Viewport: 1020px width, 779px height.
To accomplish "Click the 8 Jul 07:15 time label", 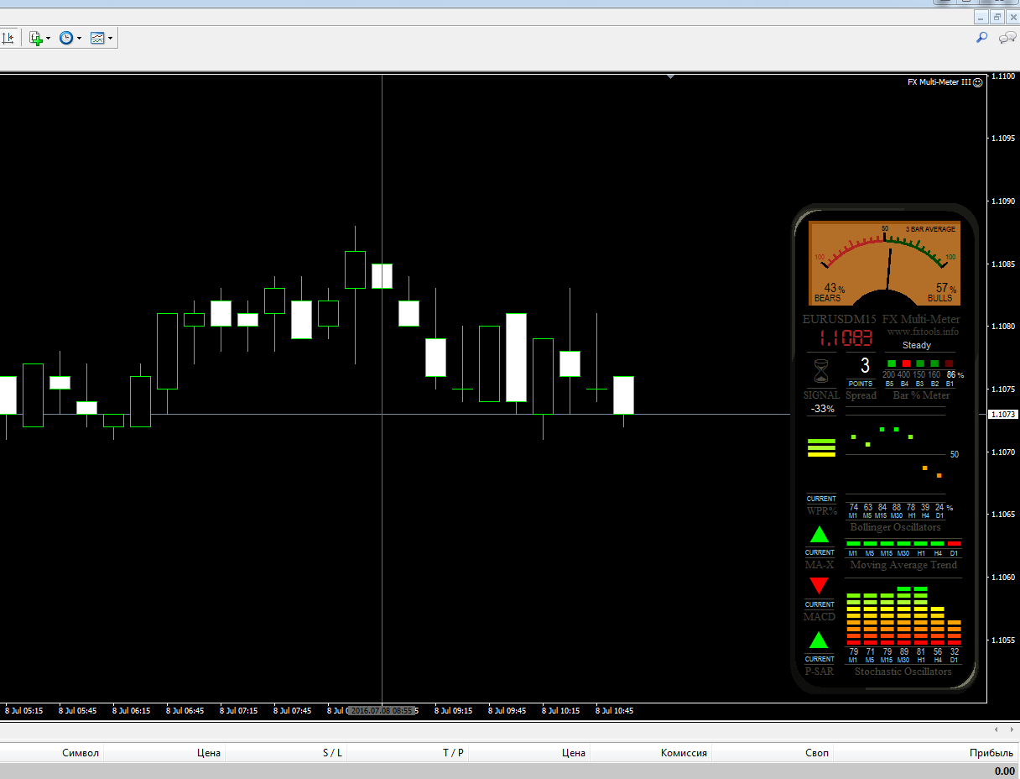I will [238, 710].
